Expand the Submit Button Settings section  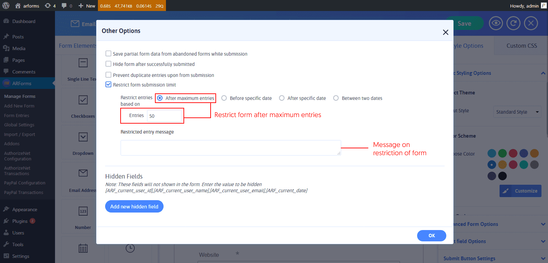coord(543,259)
